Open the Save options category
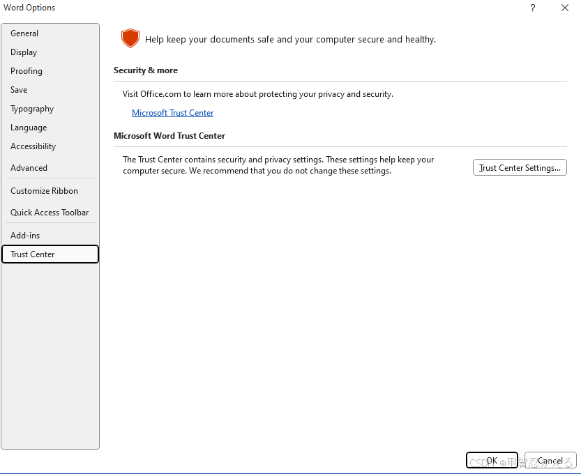 (50, 90)
